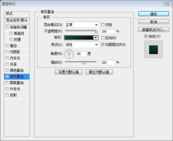Screen dimensions: 173x141
Task: Select the 光泽 label in list
Action: [x=13, y=64]
